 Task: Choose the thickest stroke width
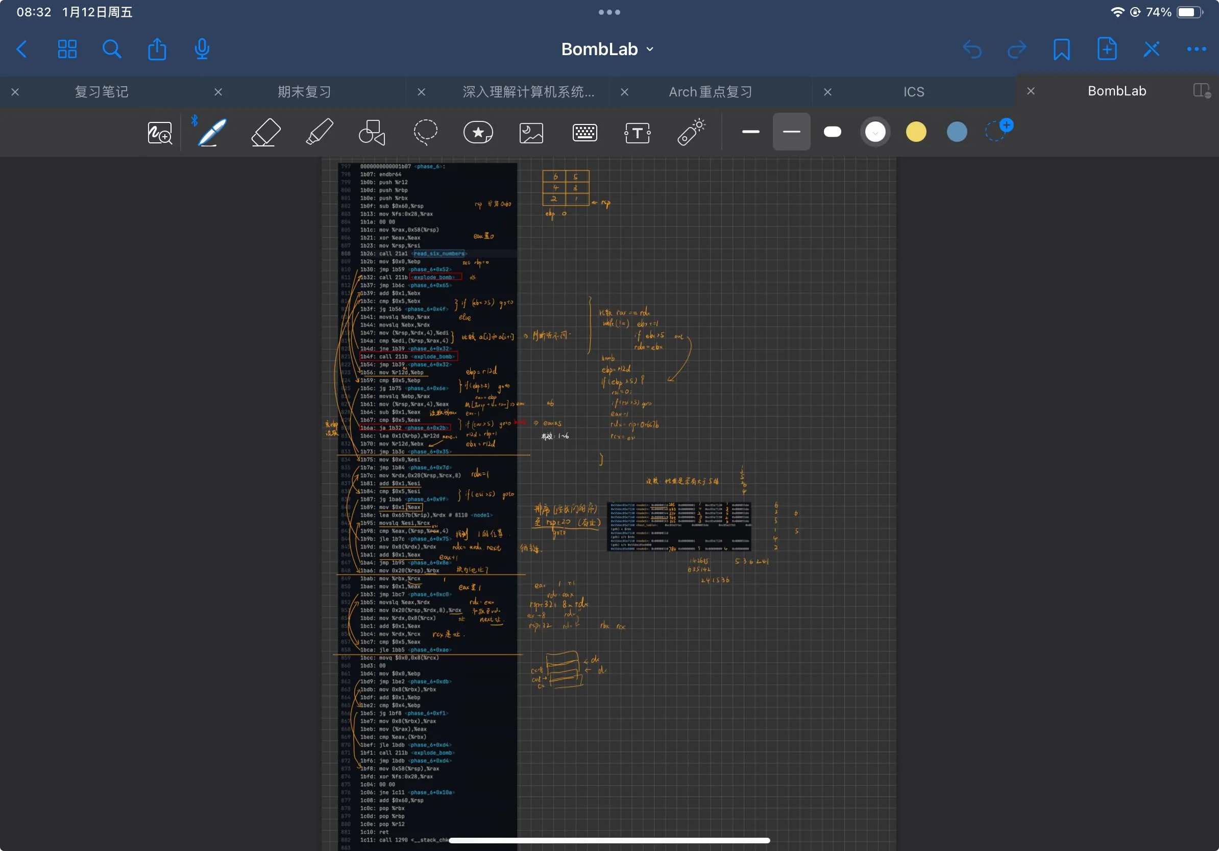(833, 132)
